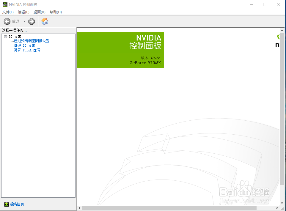
Task: Open 通过预览调整图像设置
Action: (32, 41)
